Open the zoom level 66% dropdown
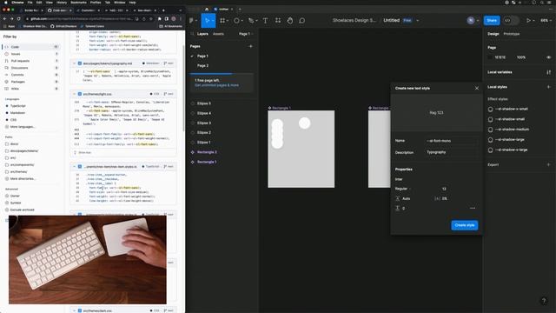 546,21
